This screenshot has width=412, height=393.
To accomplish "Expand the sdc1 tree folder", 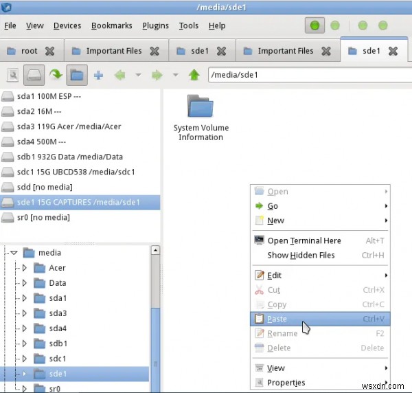I will pos(25,359).
